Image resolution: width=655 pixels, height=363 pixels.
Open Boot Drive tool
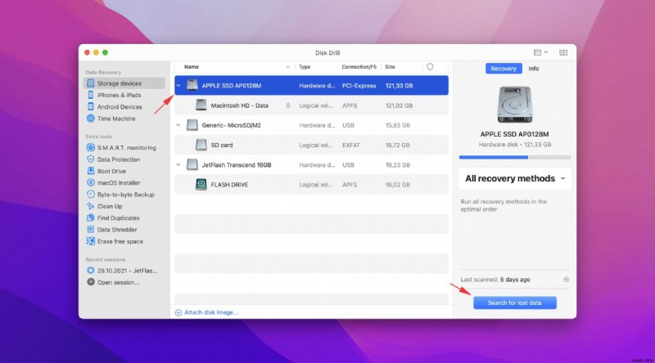(x=111, y=171)
